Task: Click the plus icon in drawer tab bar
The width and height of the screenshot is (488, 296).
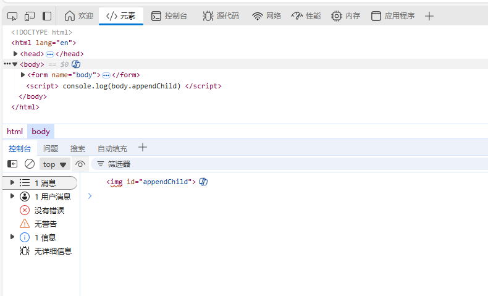Action: coord(143,147)
